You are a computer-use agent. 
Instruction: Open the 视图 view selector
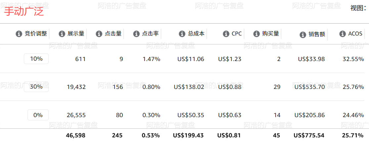tap(358, 8)
